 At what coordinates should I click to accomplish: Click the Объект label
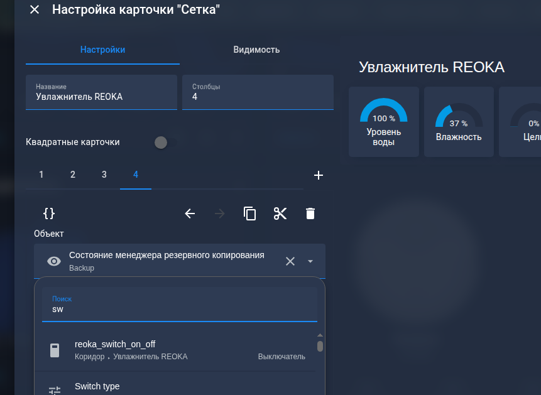(48, 234)
